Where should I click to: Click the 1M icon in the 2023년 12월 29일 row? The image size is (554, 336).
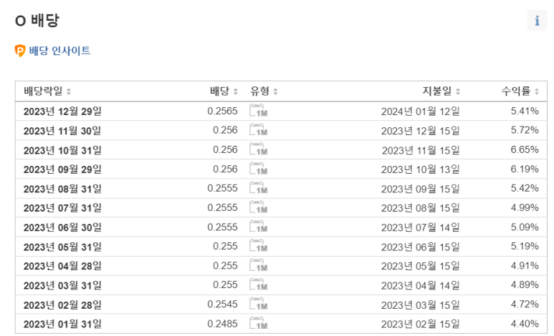click(x=258, y=111)
